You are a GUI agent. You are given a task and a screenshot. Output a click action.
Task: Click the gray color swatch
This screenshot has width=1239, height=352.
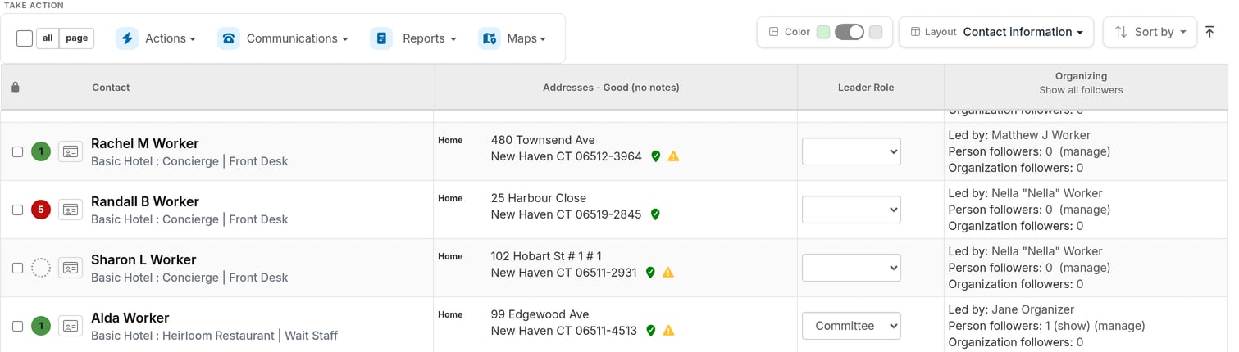coord(876,32)
